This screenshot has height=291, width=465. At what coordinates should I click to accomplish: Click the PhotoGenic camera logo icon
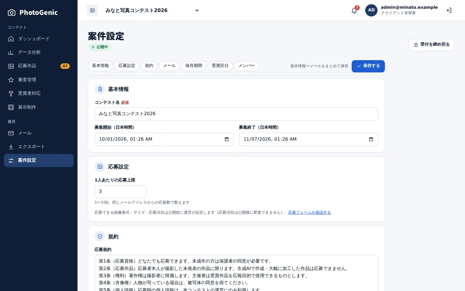coord(12,13)
